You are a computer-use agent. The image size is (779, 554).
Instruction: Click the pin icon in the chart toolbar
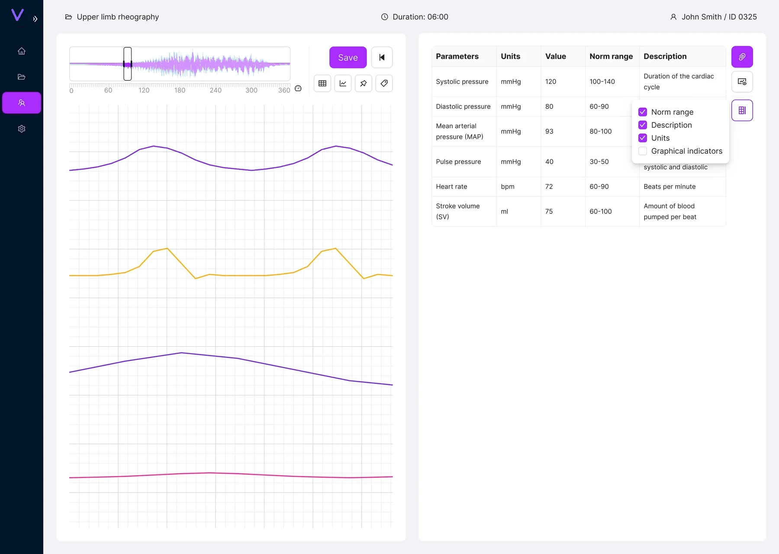[x=364, y=83]
